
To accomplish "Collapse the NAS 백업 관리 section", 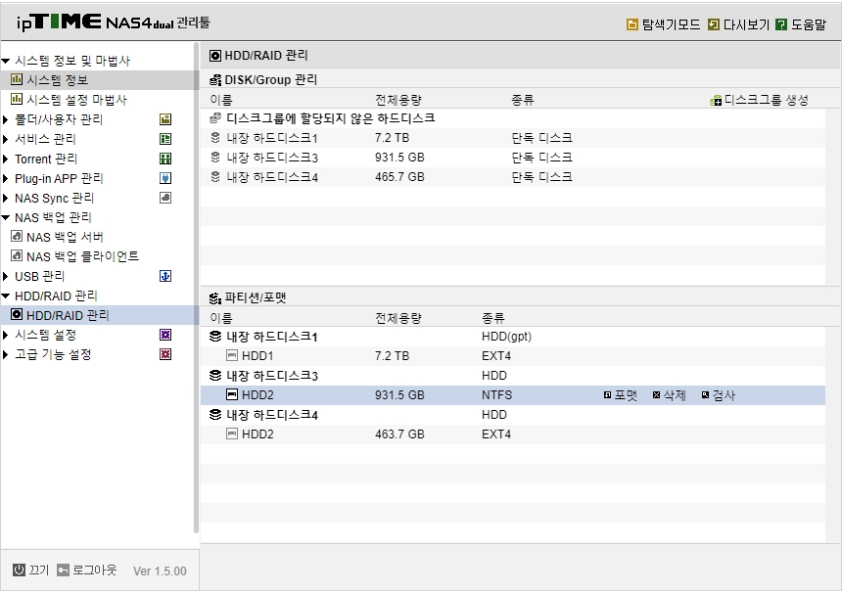I will [x=5, y=217].
